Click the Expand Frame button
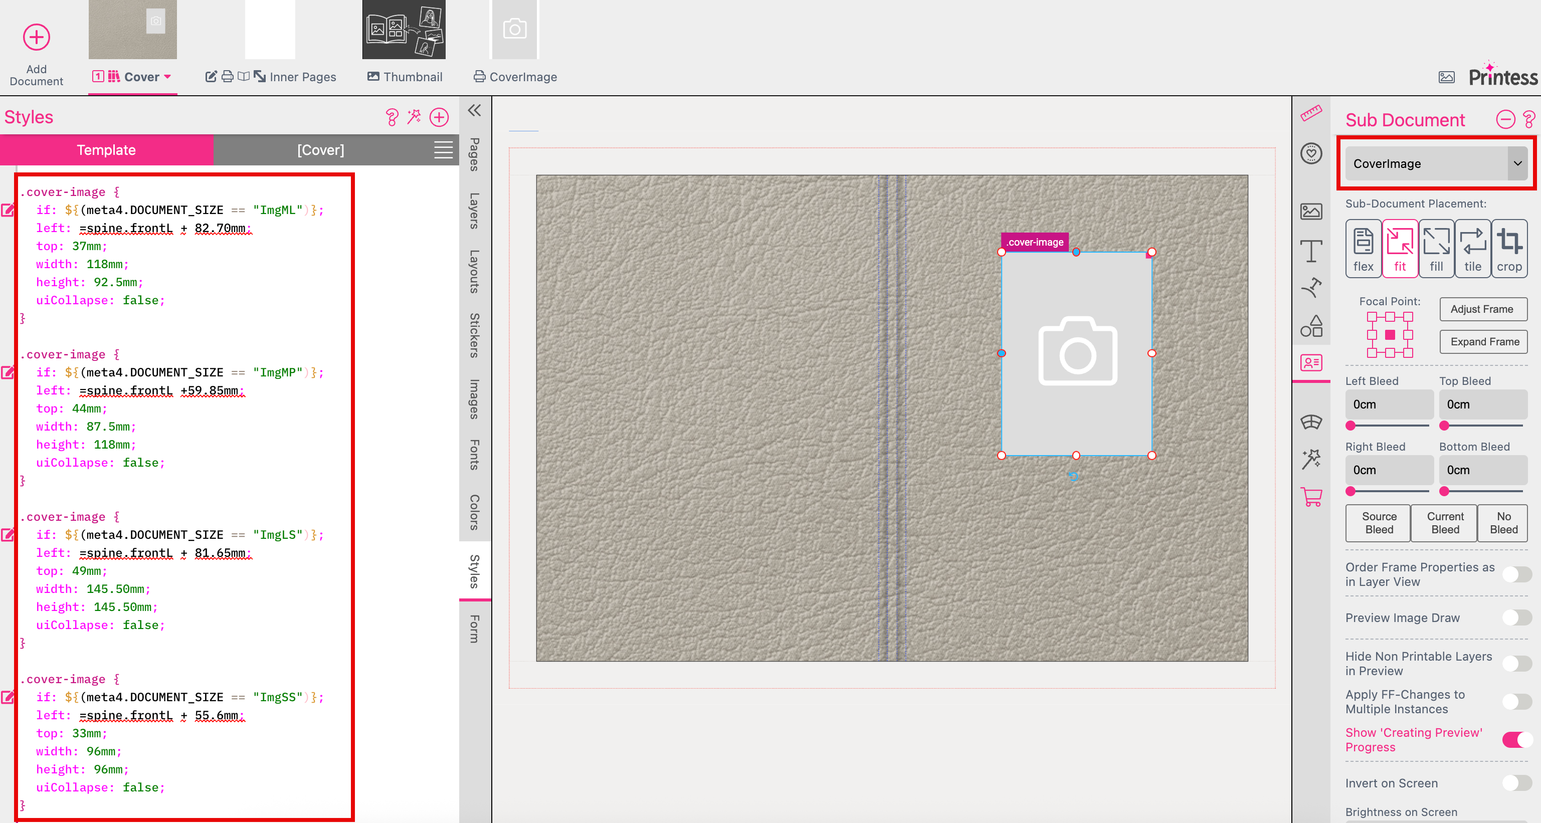 coord(1482,342)
